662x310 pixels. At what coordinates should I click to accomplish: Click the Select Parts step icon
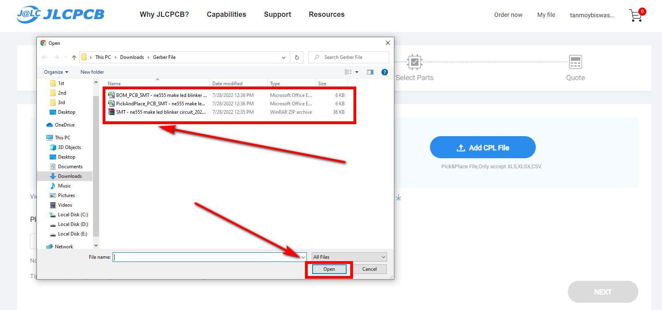[x=414, y=62]
